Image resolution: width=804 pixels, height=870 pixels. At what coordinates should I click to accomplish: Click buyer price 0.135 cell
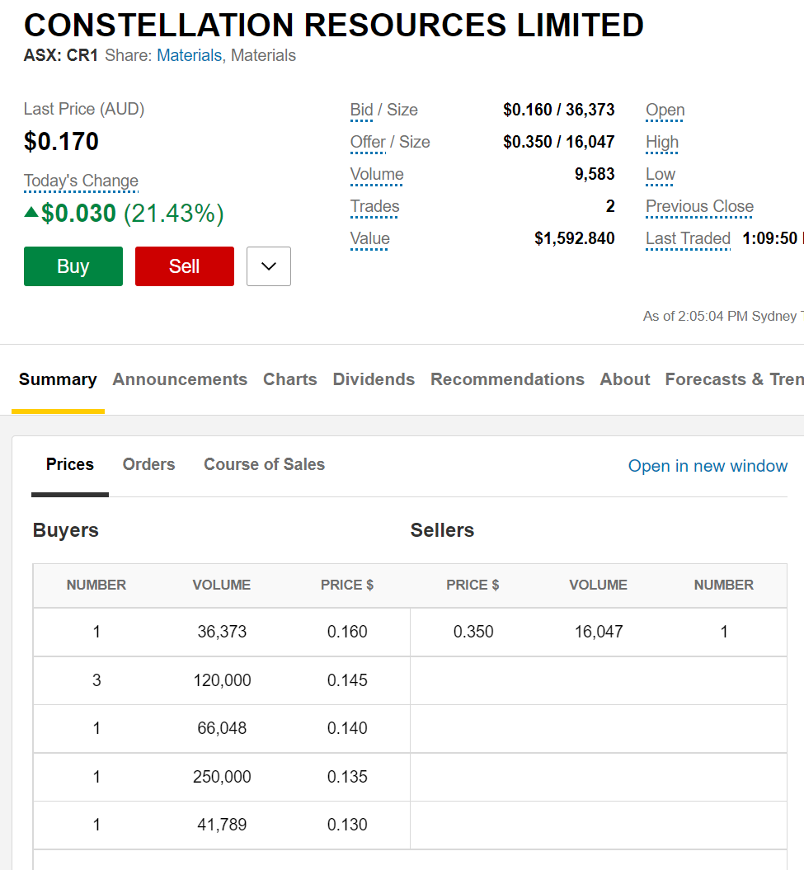pyautogui.click(x=347, y=777)
